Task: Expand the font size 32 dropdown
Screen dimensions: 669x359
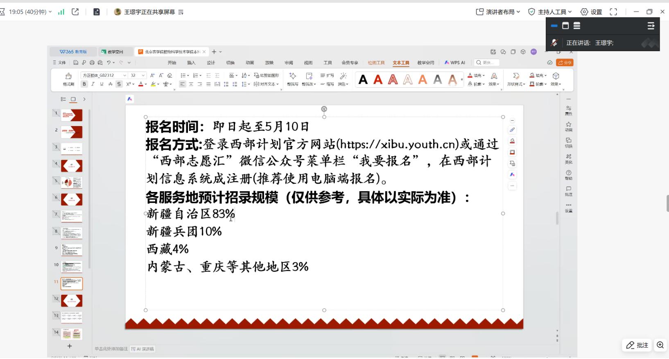Action: pos(143,75)
